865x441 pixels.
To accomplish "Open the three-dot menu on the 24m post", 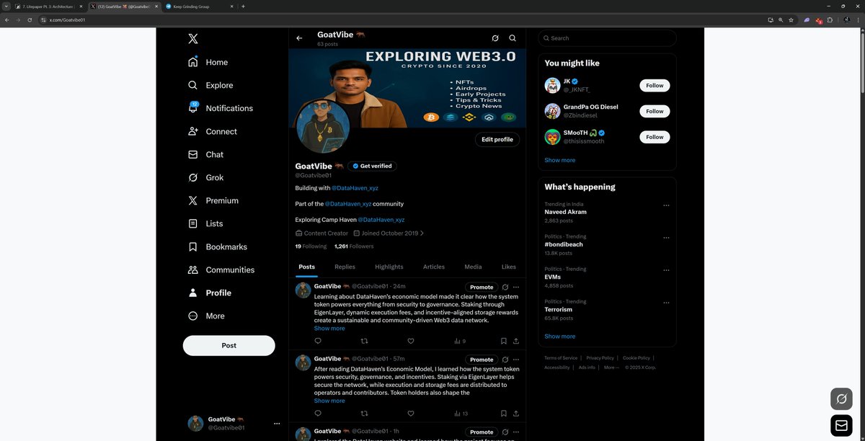I will 516,287.
